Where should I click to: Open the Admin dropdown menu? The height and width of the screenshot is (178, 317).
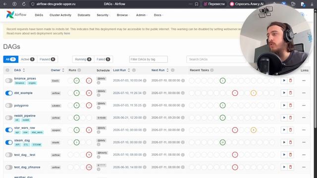click(142, 15)
